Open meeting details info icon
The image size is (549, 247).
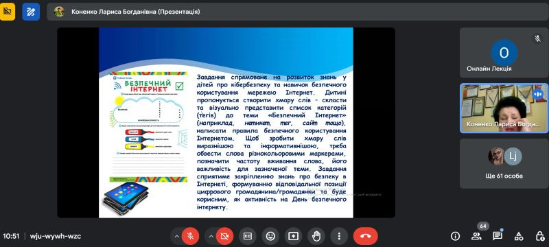(455, 236)
